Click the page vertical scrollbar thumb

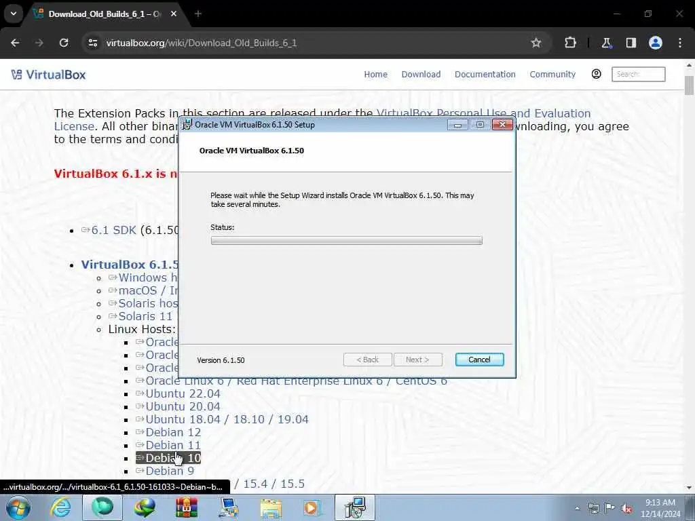click(690, 85)
